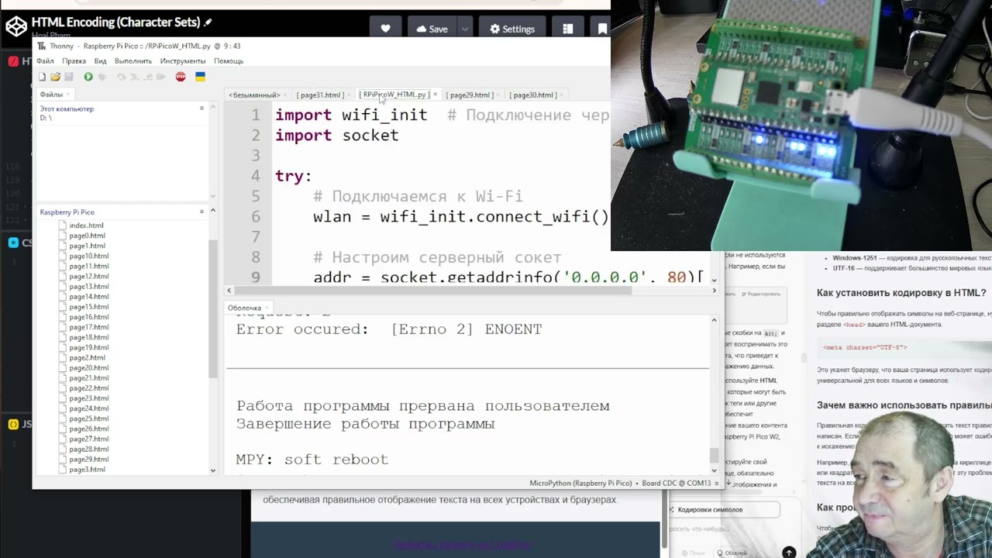Click 'Этот компьютер' header label

click(67, 108)
